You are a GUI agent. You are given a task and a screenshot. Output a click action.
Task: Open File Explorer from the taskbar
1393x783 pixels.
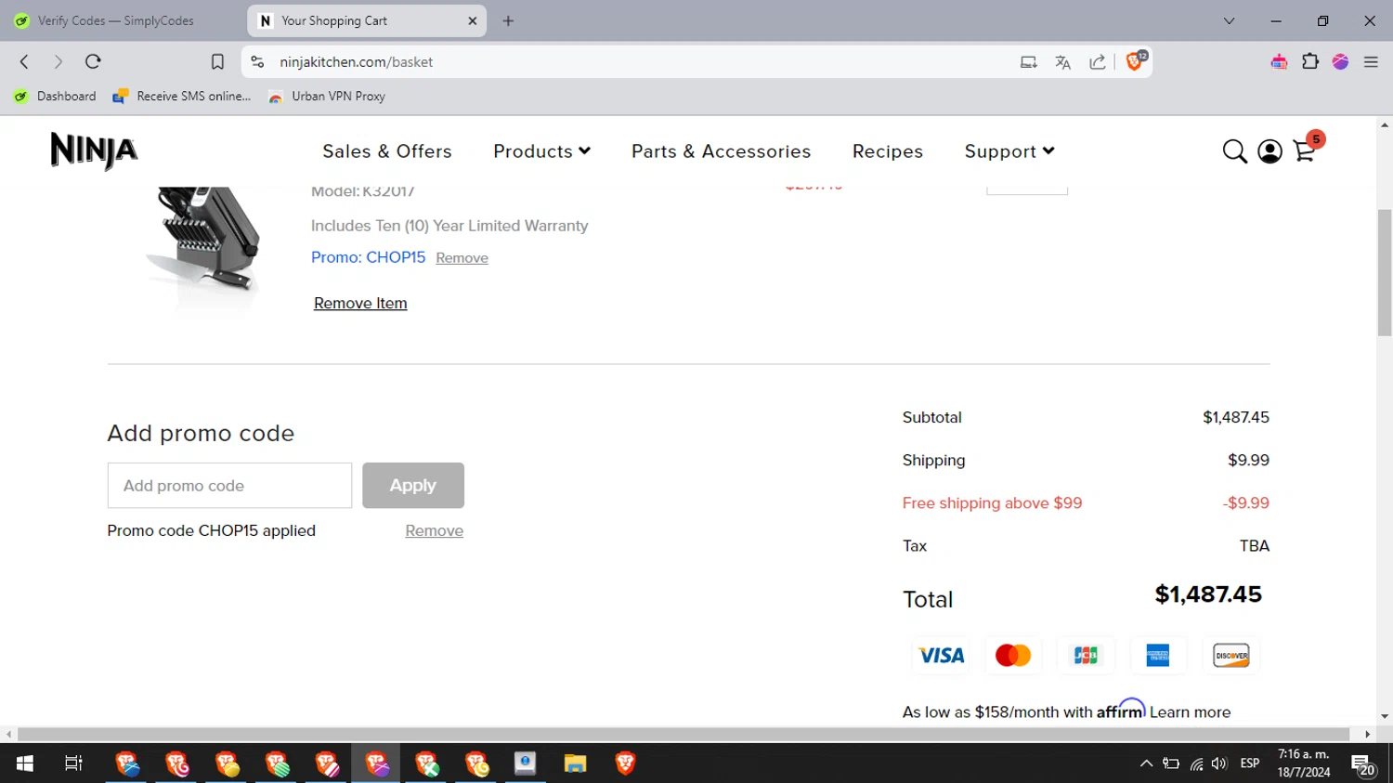(x=575, y=763)
